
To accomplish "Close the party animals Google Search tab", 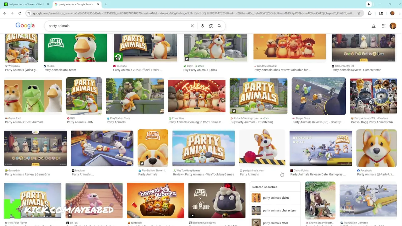I will tap(98, 4).
